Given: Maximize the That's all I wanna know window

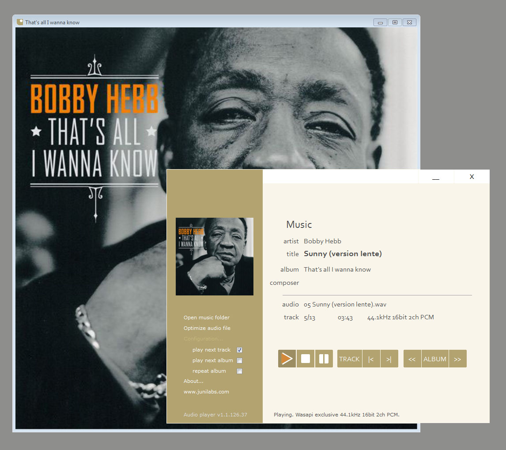Looking at the screenshot, I should pos(395,22).
